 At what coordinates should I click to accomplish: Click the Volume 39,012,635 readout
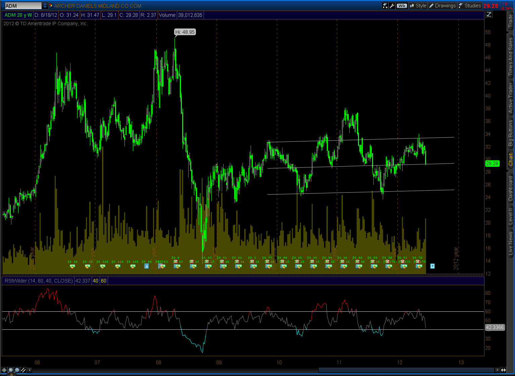(x=181, y=15)
